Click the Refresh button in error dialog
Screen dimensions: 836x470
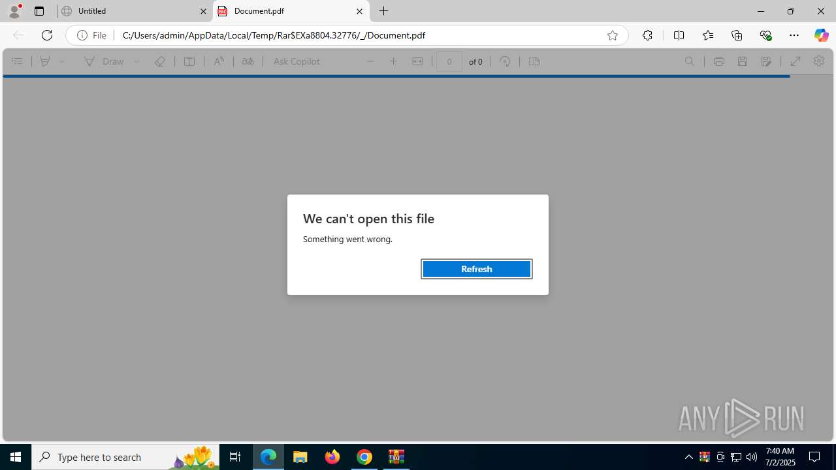476,269
